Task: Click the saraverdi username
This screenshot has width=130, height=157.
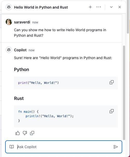Action: coord(22,22)
